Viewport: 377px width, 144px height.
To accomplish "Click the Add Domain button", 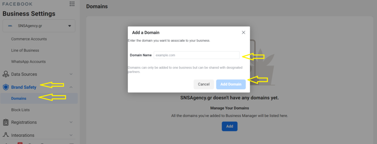I will [231, 84].
